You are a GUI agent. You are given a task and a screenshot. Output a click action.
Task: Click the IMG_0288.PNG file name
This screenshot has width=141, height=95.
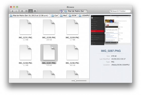25,63
